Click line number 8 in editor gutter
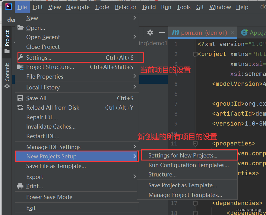 tap(176, 114)
